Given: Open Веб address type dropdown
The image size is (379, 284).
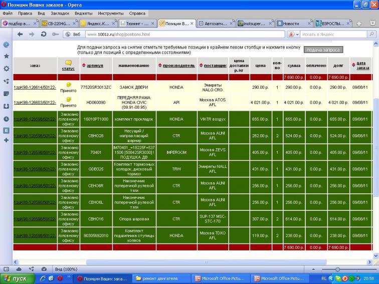Looking at the screenshot, I should pos(74,35).
